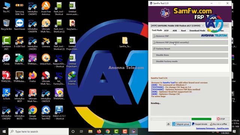Launch Camtasia 2021 desktop icon
Viewport: 240px width, 135px height.
pyautogui.click(x=6, y=43)
